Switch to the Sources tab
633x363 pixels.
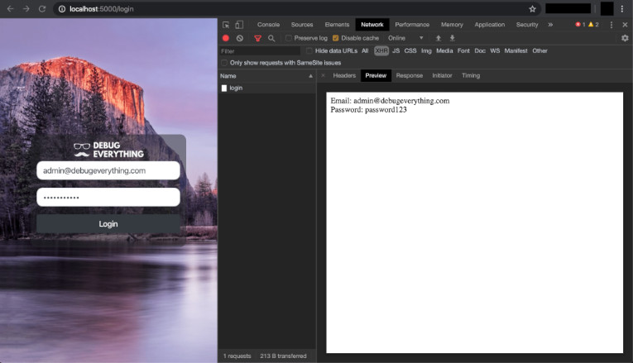[302, 25]
